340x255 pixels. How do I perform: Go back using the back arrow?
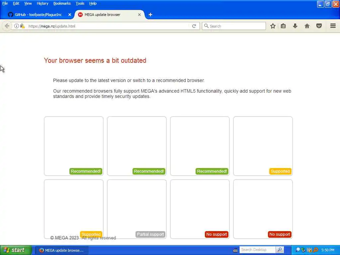7,26
